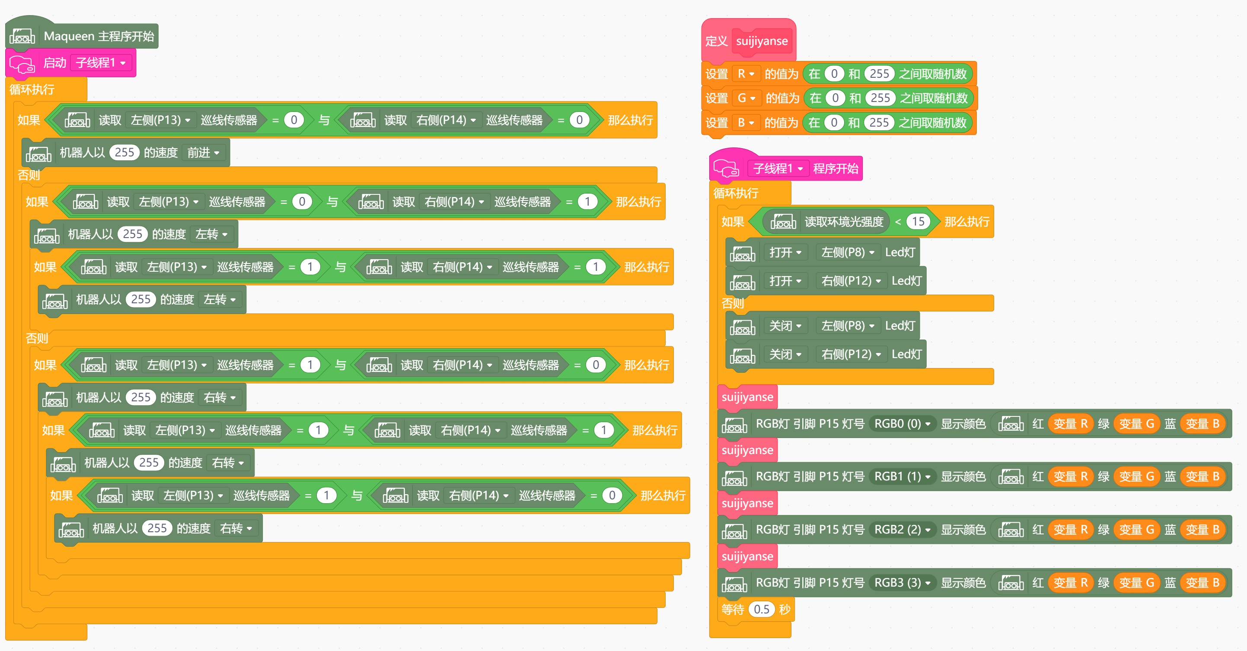The width and height of the screenshot is (1247, 651).
Task: Click 那么执行 label after light threshold 15
Action: tap(967, 222)
